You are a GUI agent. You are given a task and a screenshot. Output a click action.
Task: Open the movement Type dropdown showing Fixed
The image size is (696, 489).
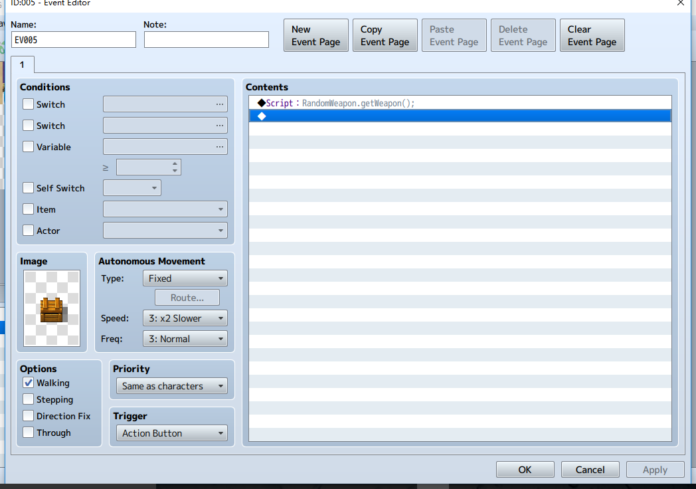pos(185,278)
